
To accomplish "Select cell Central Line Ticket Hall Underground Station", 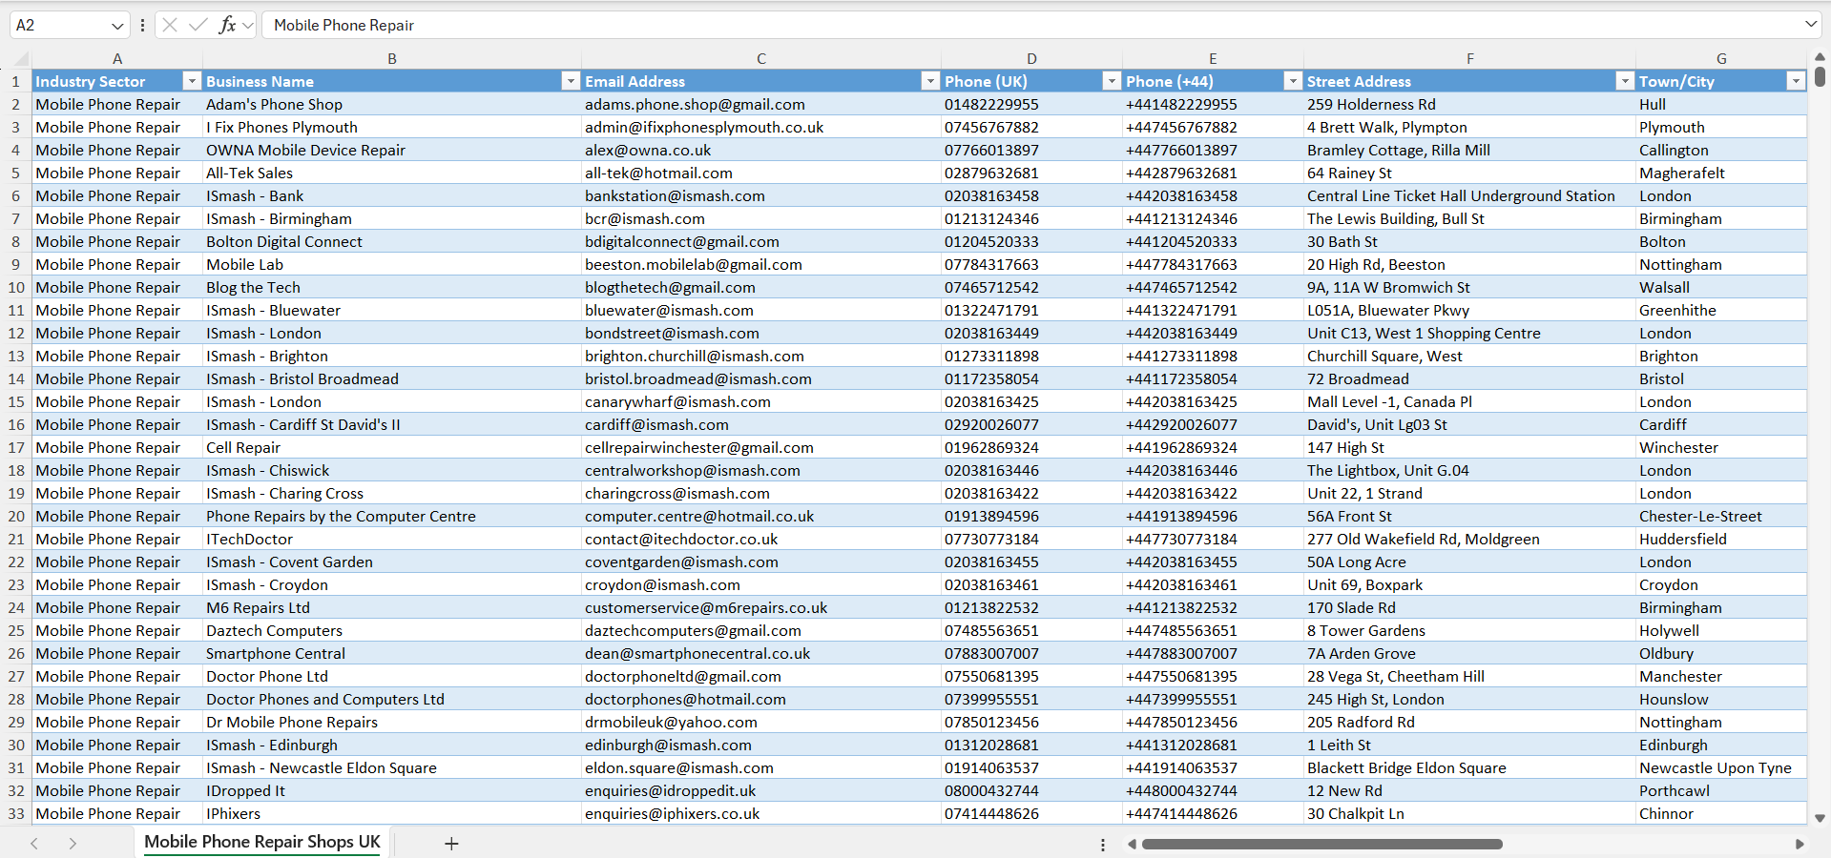I will coord(1469,195).
